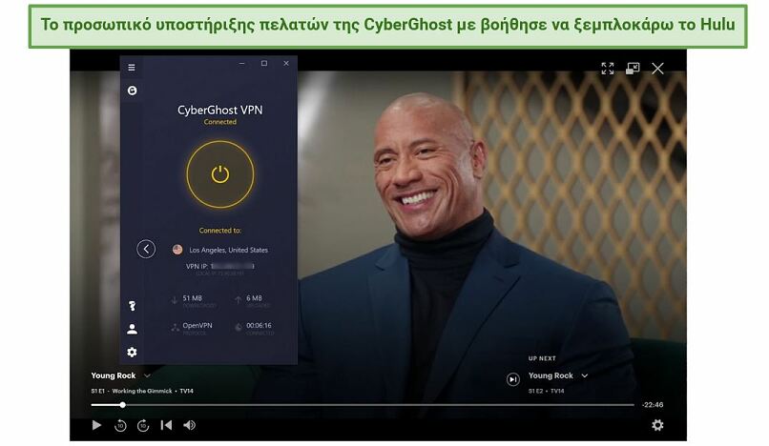This screenshot has height=446, width=769.
Task: Click the video progress bar
Action: (363, 405)
